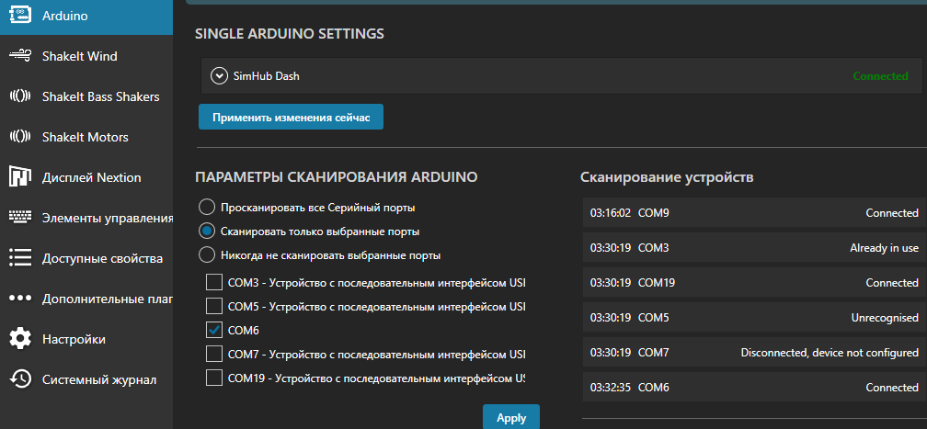Open ShakeIt Wind via its wind icon

pyautogui.click(x=20, y=56)
